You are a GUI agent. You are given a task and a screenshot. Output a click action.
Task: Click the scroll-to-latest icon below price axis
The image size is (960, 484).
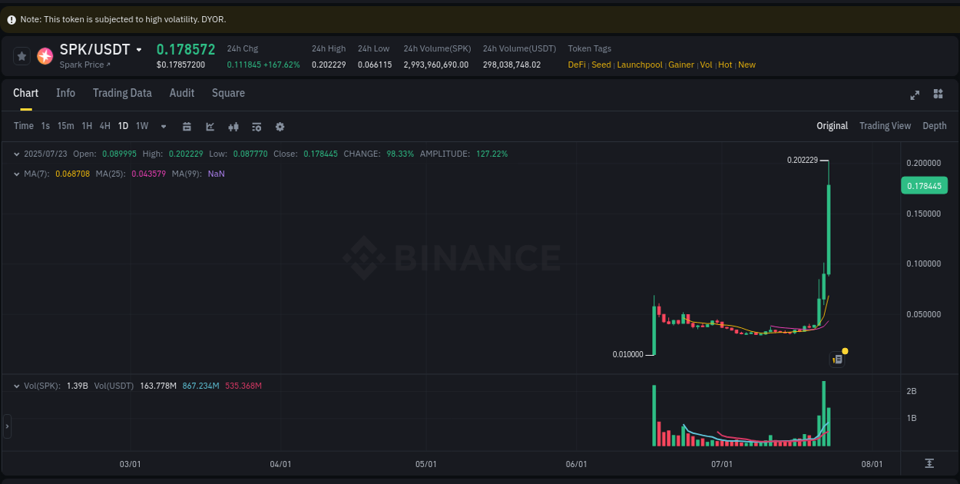click(929, 464)
